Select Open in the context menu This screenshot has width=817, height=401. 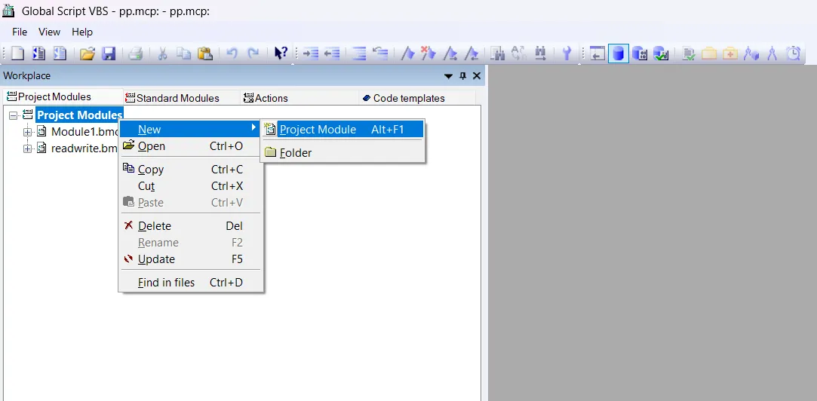click(190, 146)
